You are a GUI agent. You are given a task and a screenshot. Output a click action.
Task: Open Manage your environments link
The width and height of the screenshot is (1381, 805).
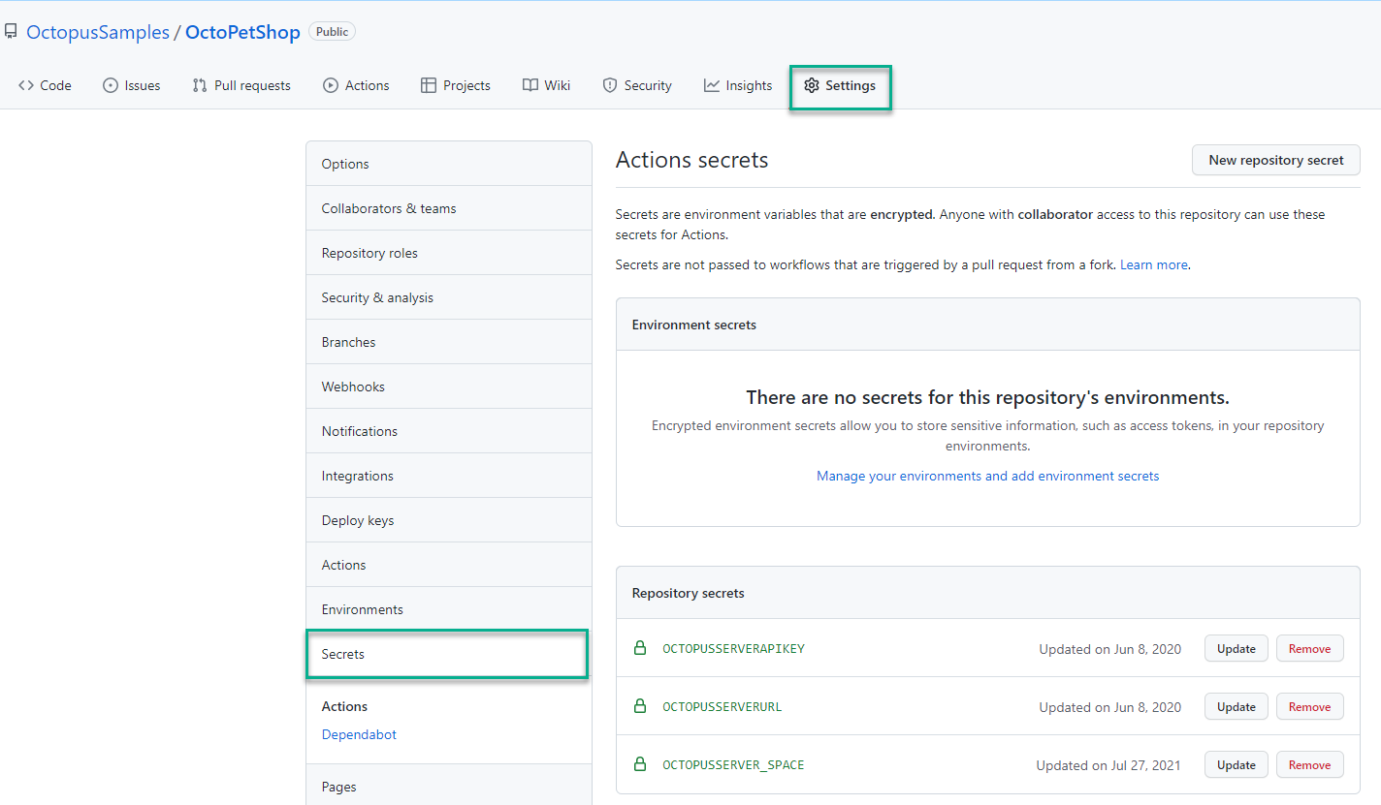tap(987, 476)
